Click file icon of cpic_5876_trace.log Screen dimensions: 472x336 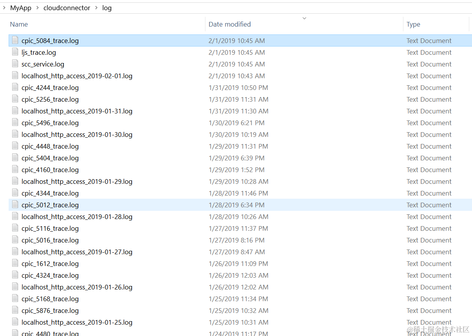(15, 310)
